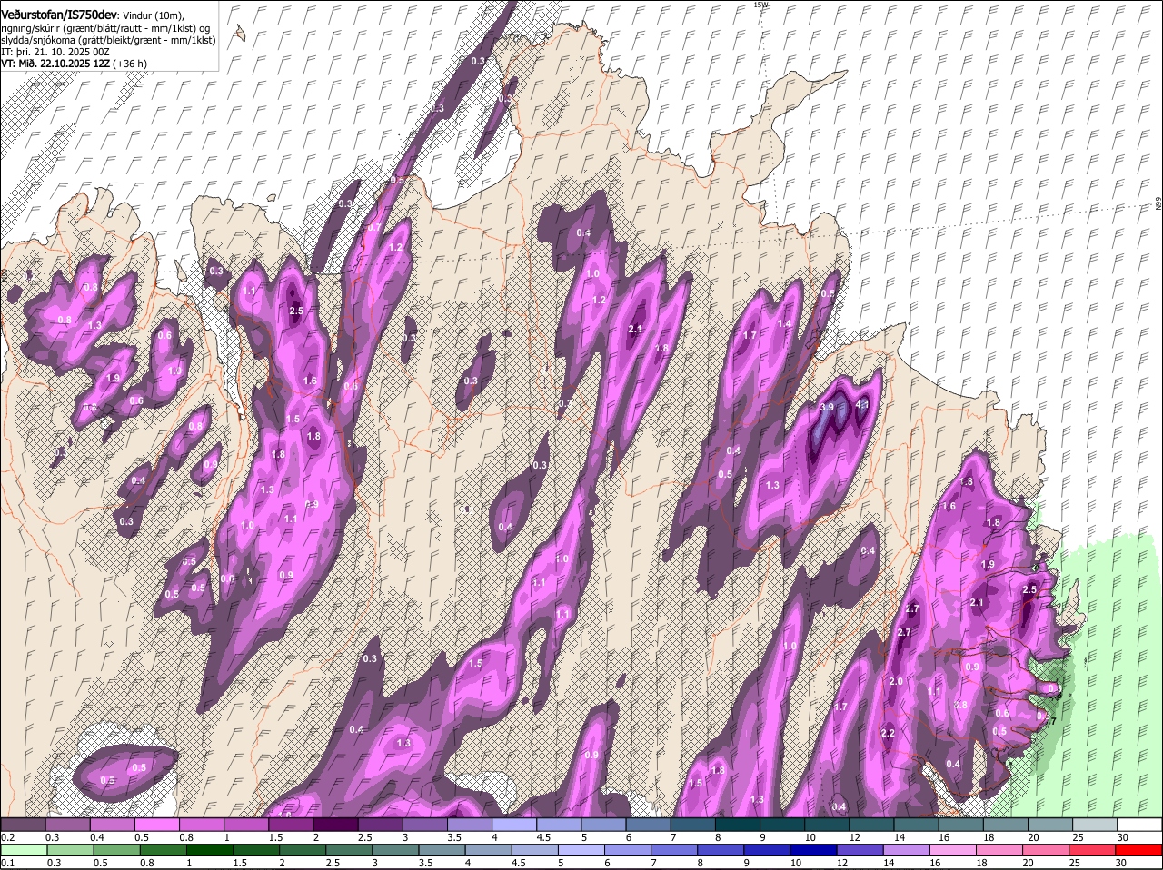This screenshot has height=870, width=1163.
Task: Select the 4.1 precipitation value on the map
Action: (863, 405)
